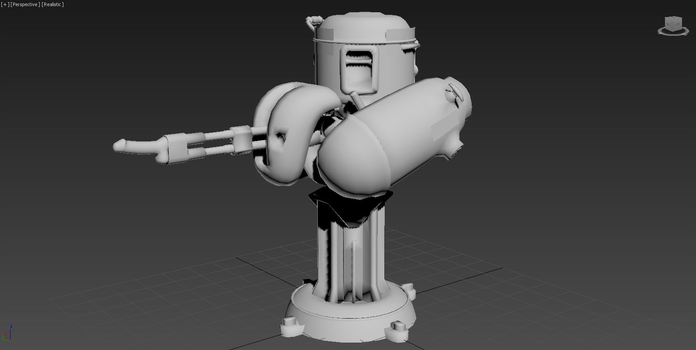Image resolution: width=696 pixels, height=350 pixels.
Task: Open the [+] viewport general menu
Action: pos(5,4)
